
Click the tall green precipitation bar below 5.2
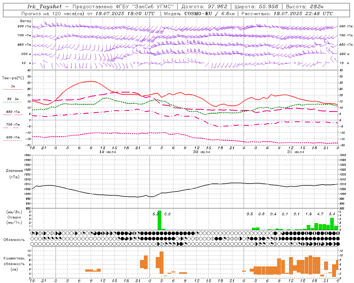[x=160, y=220]
